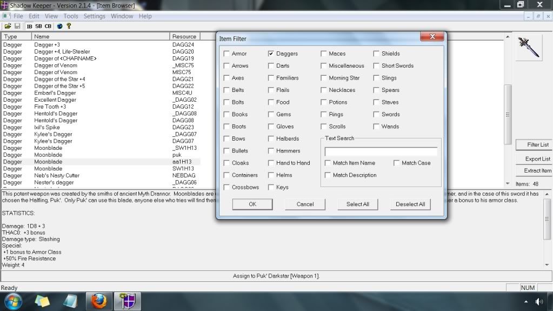
Task: Click the Text Search input field
Action: [x=381, y=151]
